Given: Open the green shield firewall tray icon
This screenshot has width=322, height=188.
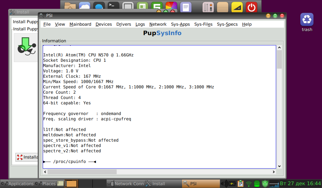Looking at the screenshot, I should (x=265, y=184).
